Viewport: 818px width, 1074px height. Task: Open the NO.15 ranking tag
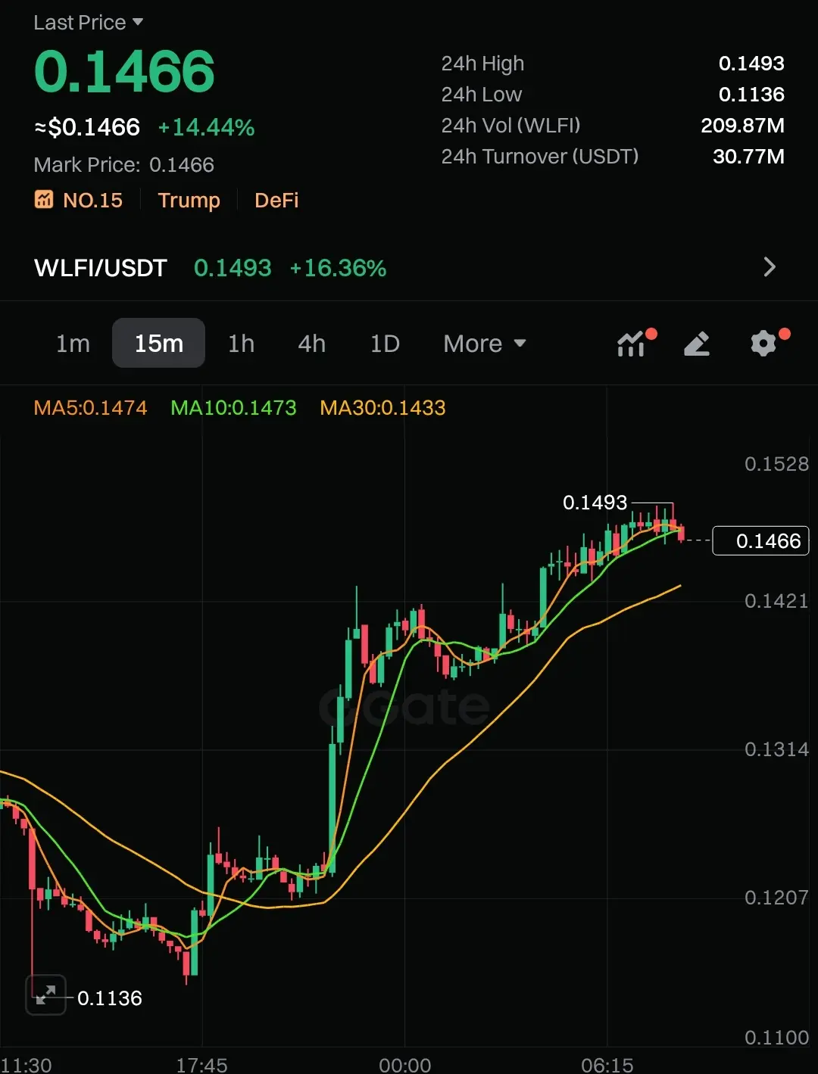pos(79,201)
